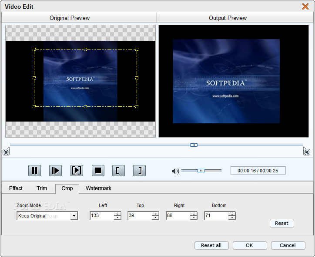The height and width of the screenshot is (257, 315).
Task: Click the Left crop value field
Action: tap(102, 215)
